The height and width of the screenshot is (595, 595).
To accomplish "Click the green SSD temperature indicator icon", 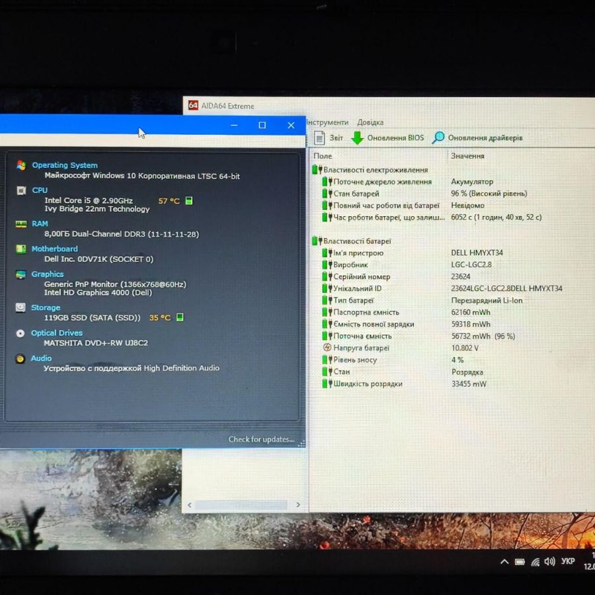I will (180, 317).
